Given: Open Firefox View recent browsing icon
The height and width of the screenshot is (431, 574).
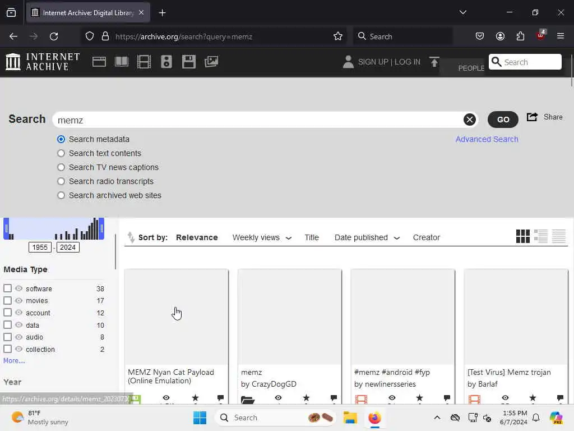Looking at the screenshot, I should coord(11,13).
